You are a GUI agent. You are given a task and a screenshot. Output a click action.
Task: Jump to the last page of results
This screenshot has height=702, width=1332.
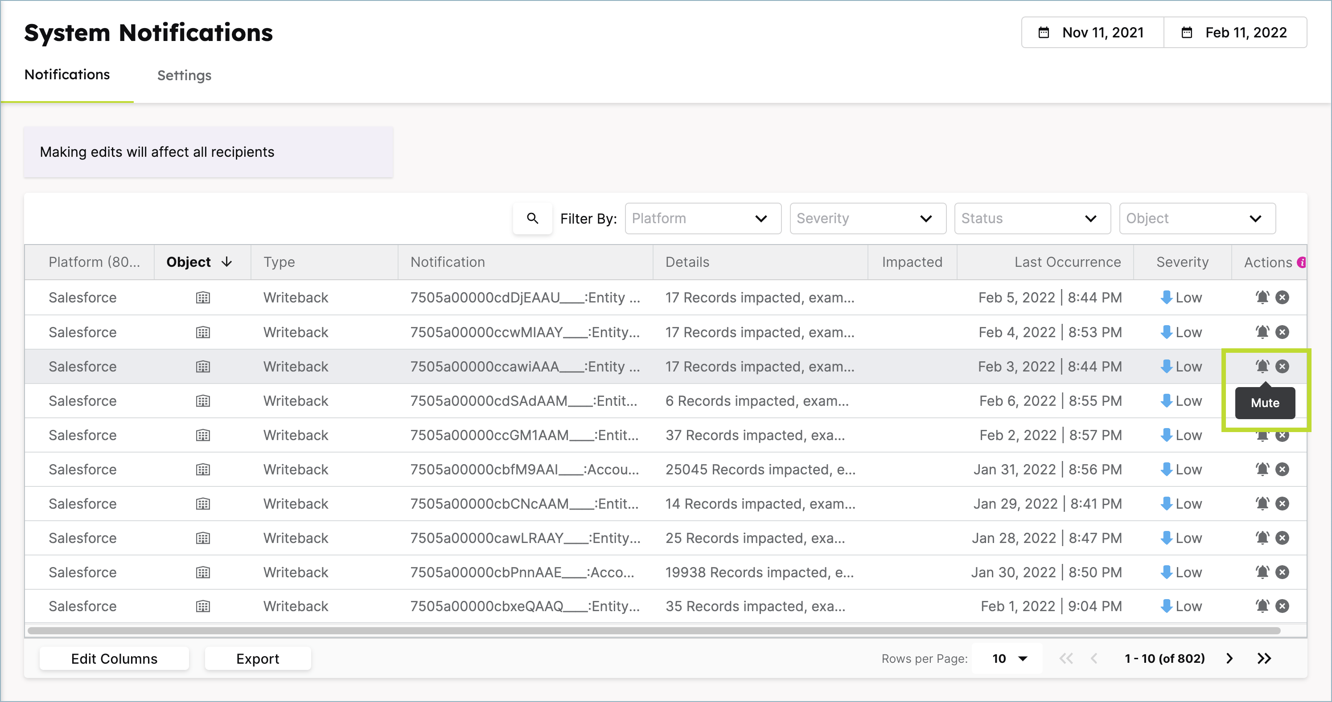(x=1264, y=659)
